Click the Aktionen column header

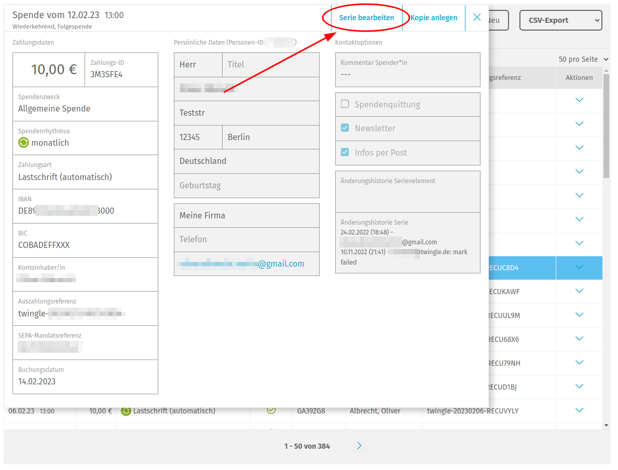(x=579, y=78)
